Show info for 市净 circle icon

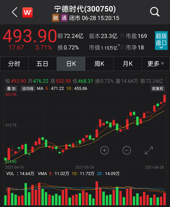[122, 47]
